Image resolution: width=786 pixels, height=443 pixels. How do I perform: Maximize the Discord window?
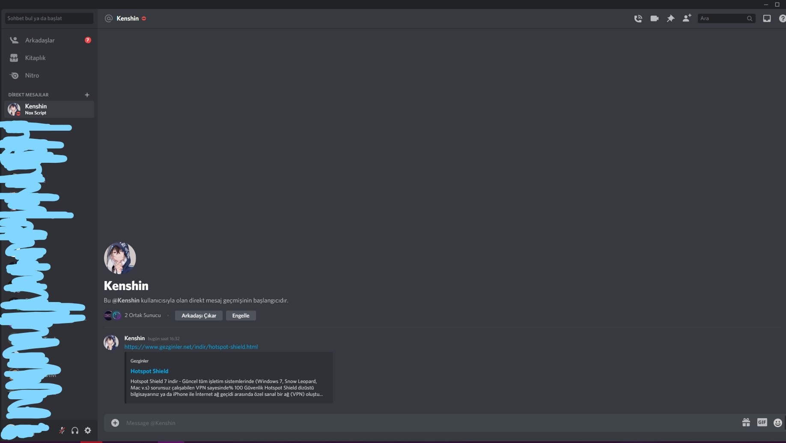pos(777,4)
